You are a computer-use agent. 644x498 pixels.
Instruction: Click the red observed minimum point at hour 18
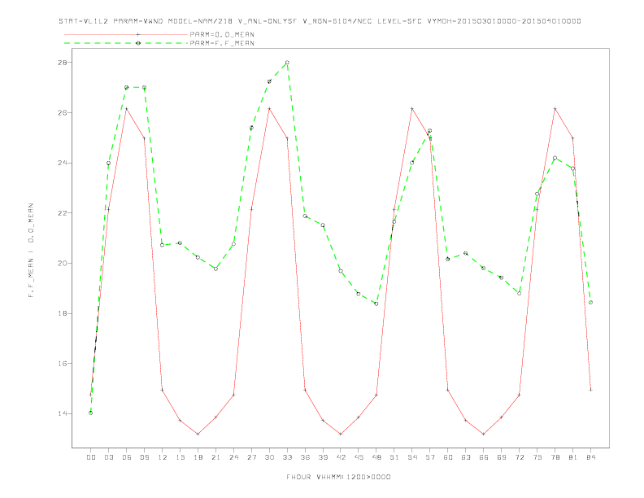pos(198,434)
